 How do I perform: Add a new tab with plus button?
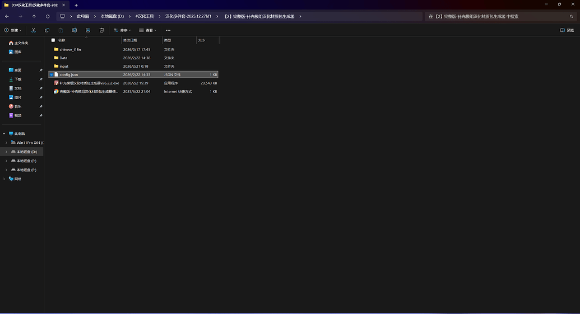click(x=76, y=5)
